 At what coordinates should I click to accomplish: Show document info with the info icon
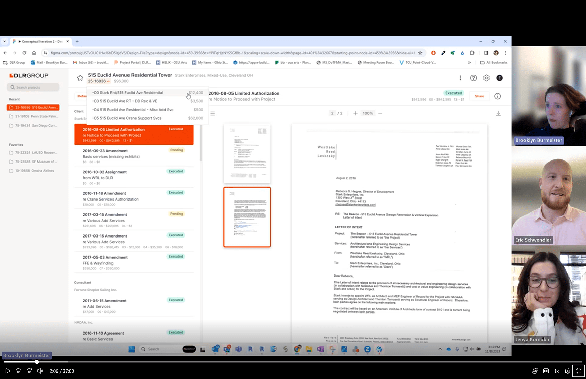(x=498, y=96)
